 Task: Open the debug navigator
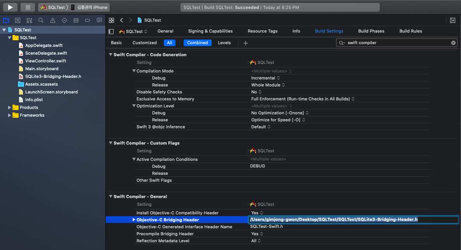pos(76,20)
